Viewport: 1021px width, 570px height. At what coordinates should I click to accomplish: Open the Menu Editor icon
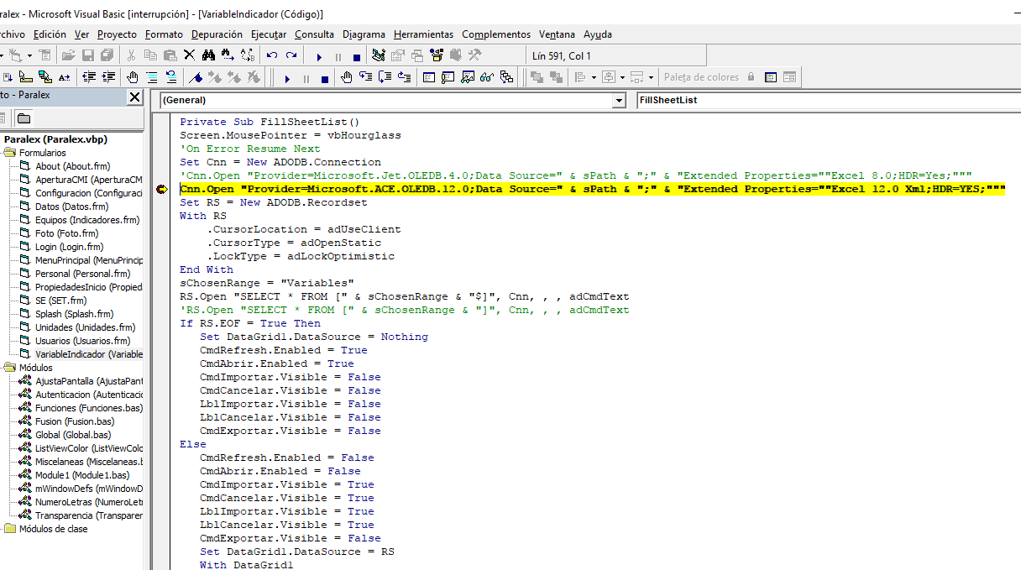tap(45, 55)
